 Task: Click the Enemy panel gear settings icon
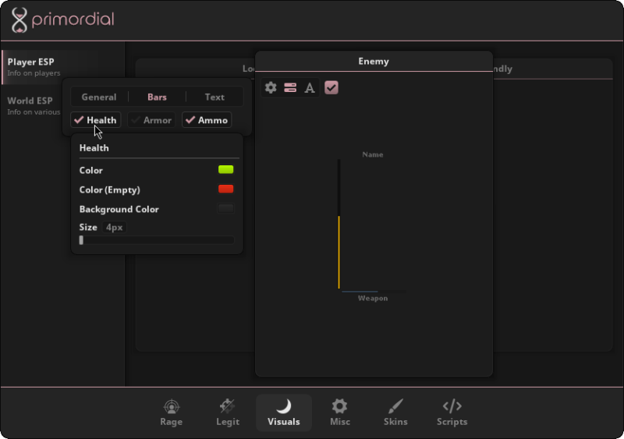(x=271, y=87)
